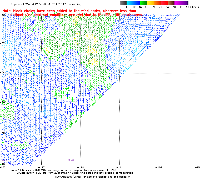Click the '>50 knots' legend label
This screenshot has width=200, height=181.
point(192,7)
